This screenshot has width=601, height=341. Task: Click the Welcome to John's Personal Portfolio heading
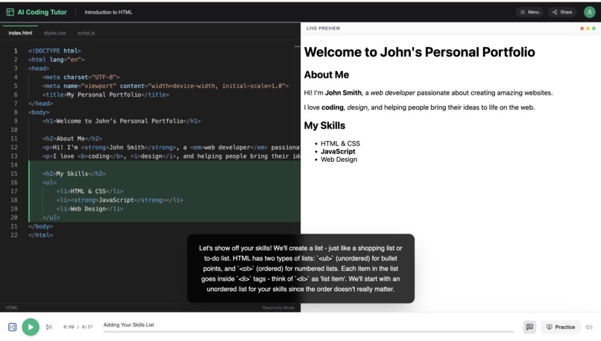(x=419, y=52)
